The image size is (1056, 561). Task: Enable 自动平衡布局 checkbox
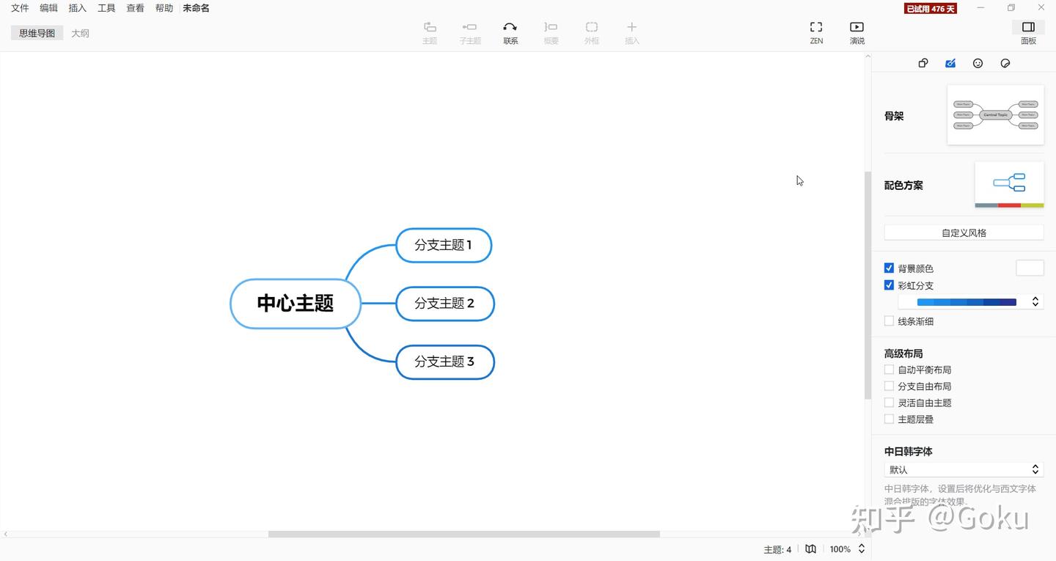889,370
